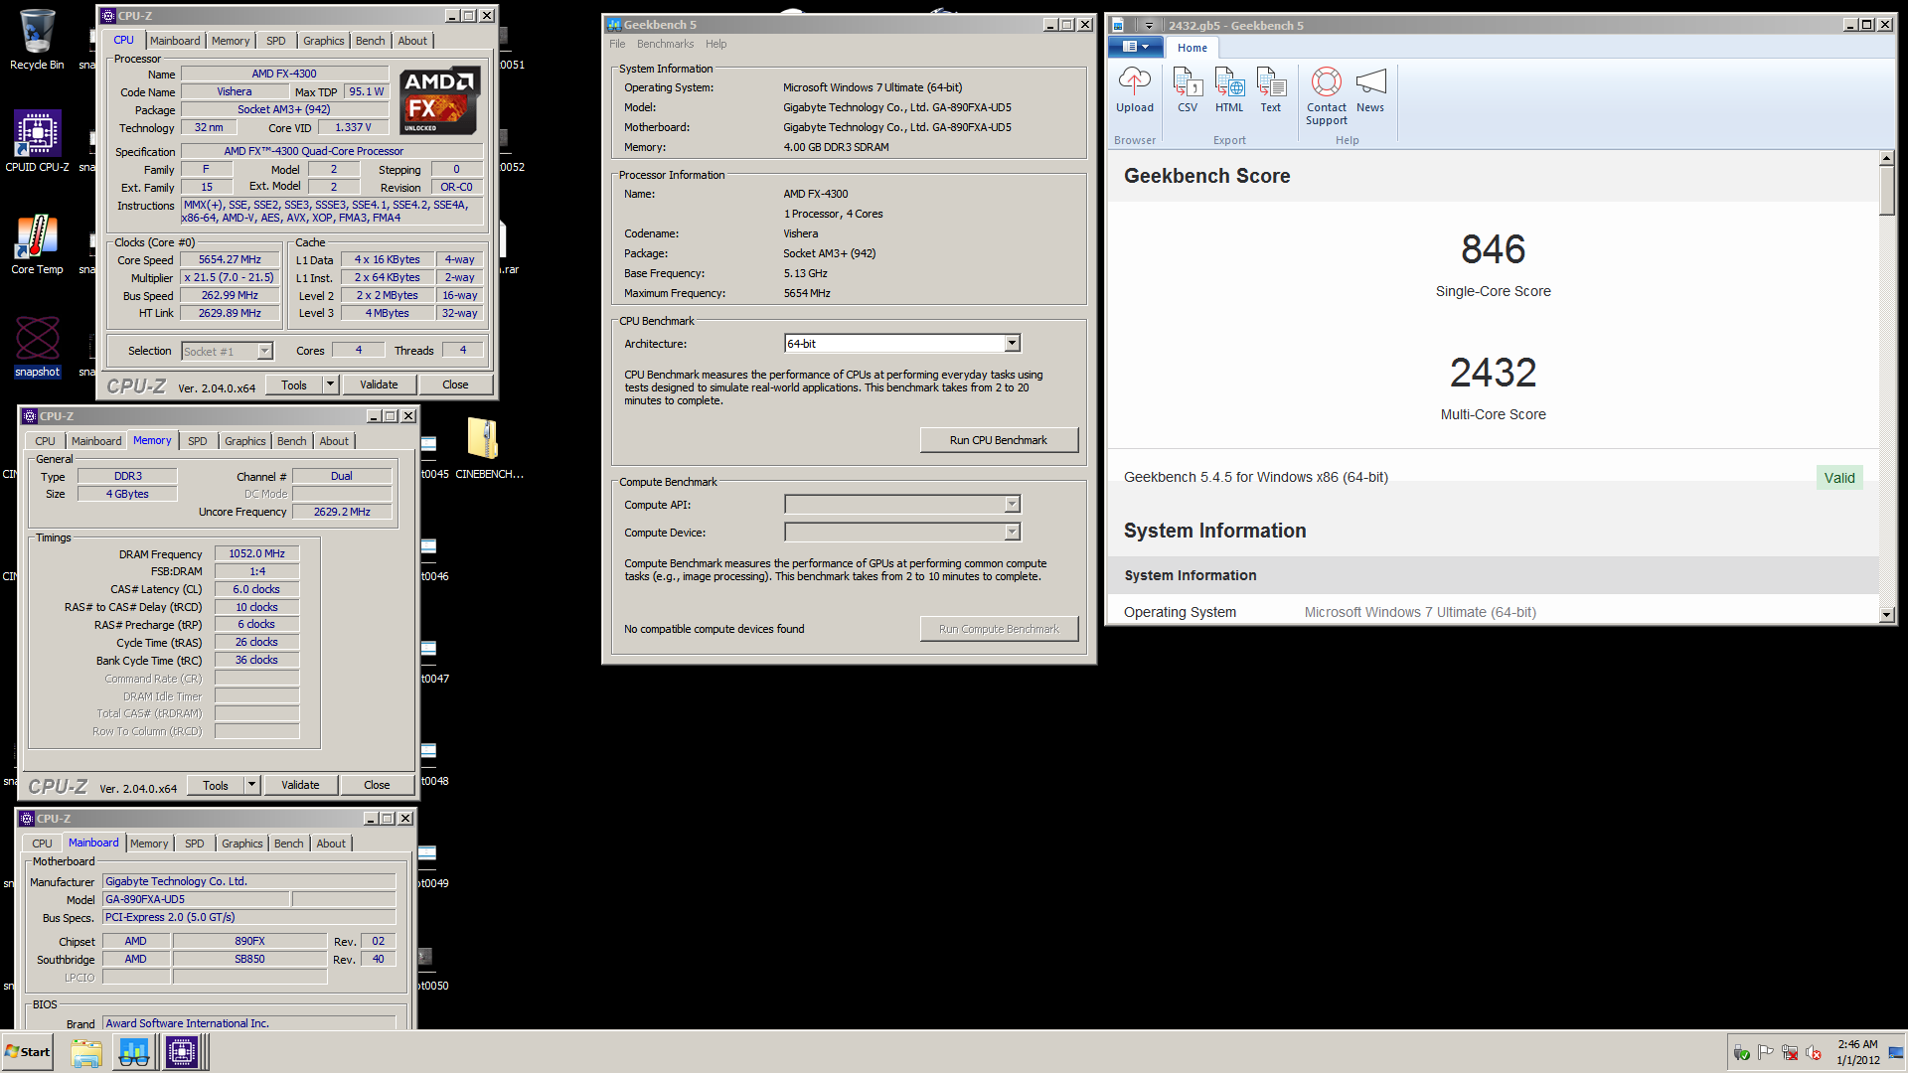The height and width of the screenshot is (1073, 1908).
Task: Click the volume icon in system tray
Action: (1814, 1052)
